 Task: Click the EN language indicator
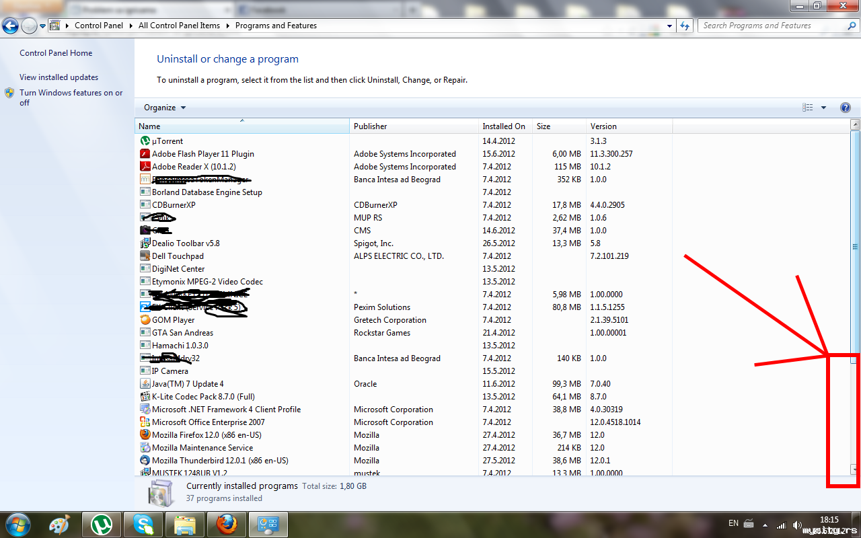point(733,523)
